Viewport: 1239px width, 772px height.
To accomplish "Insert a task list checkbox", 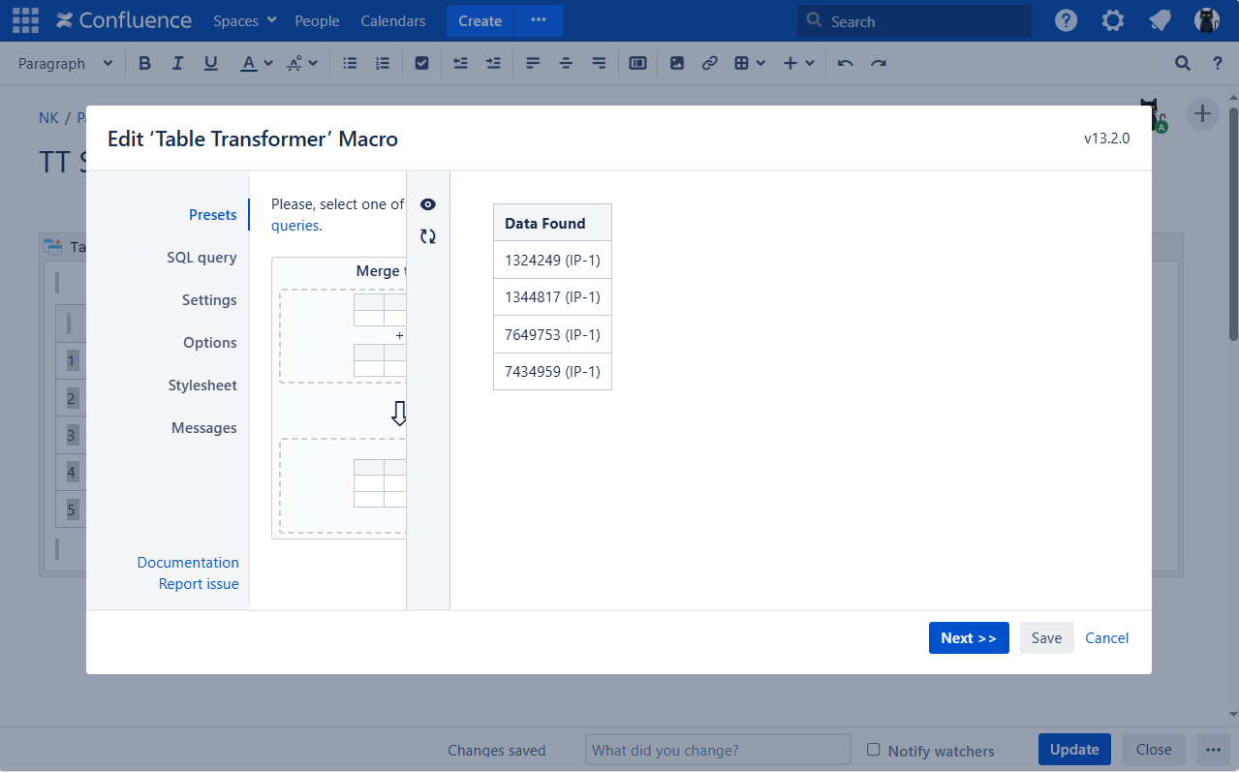I will 421,63.
